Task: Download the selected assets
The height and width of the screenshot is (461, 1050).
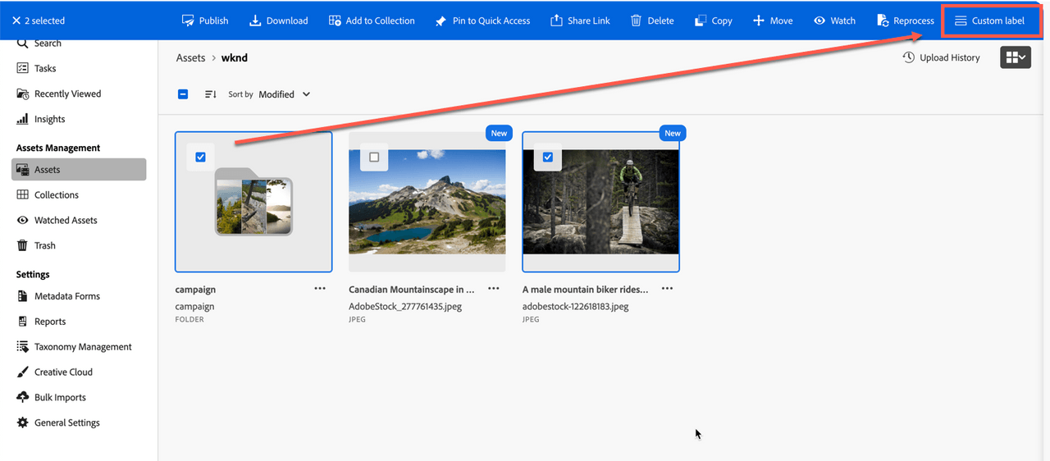Action: point(279,21)
